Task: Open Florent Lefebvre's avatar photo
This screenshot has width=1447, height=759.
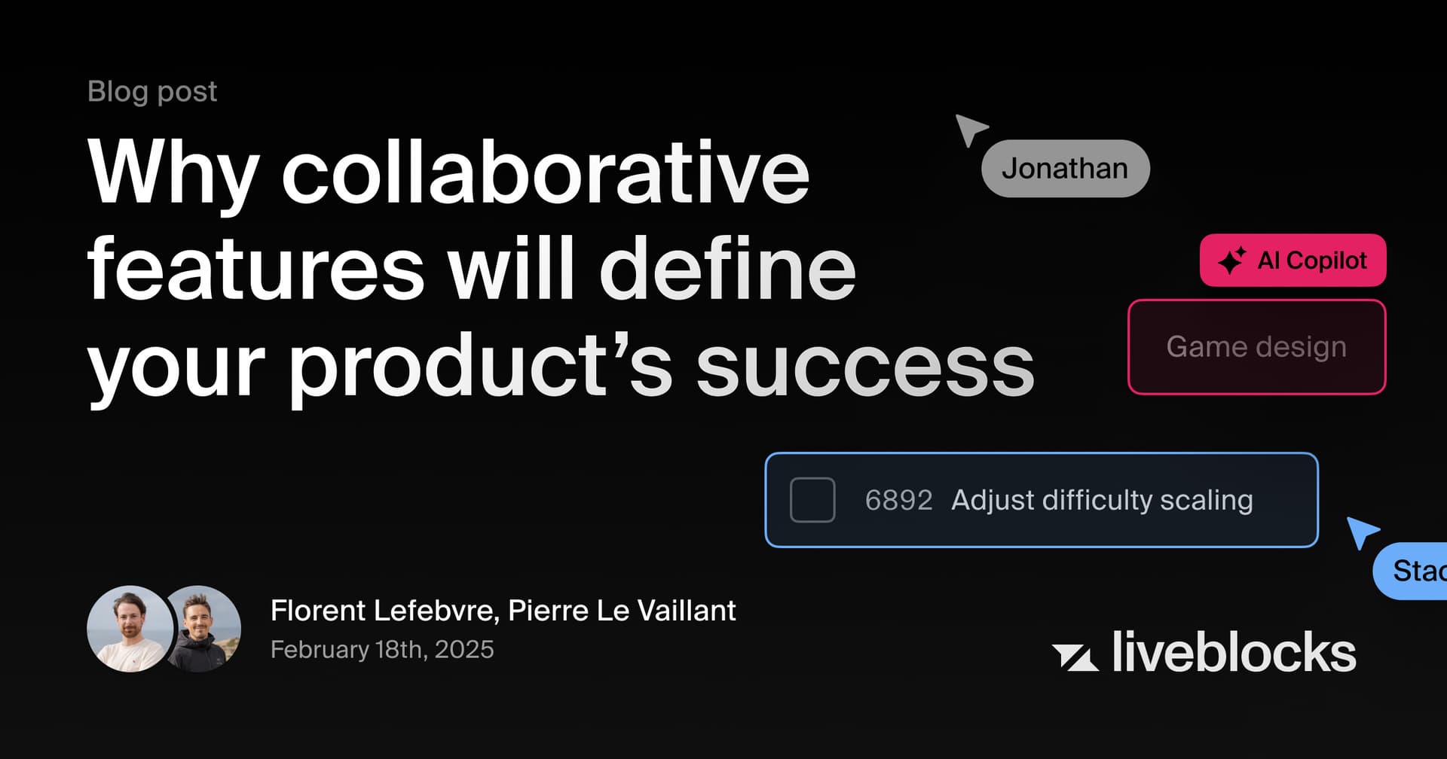Action: point(129,629)
